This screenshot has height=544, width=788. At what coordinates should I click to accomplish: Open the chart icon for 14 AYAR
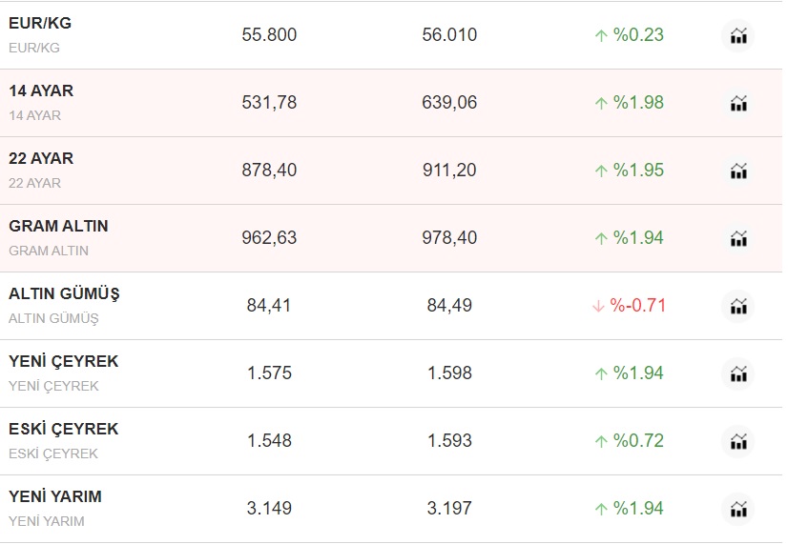pyautogui.click(x=737, y=104)
